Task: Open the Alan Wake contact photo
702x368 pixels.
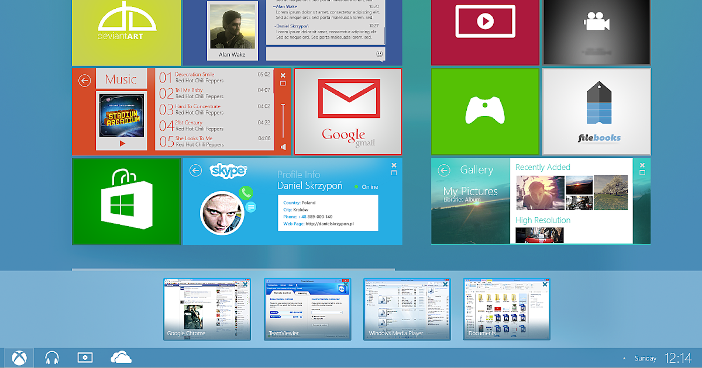Action: tap(232, 27)
